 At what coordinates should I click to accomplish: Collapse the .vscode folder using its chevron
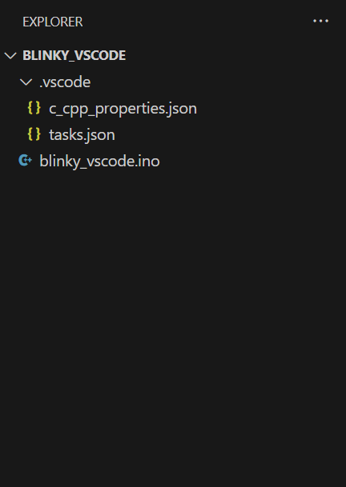coord(26,82)
